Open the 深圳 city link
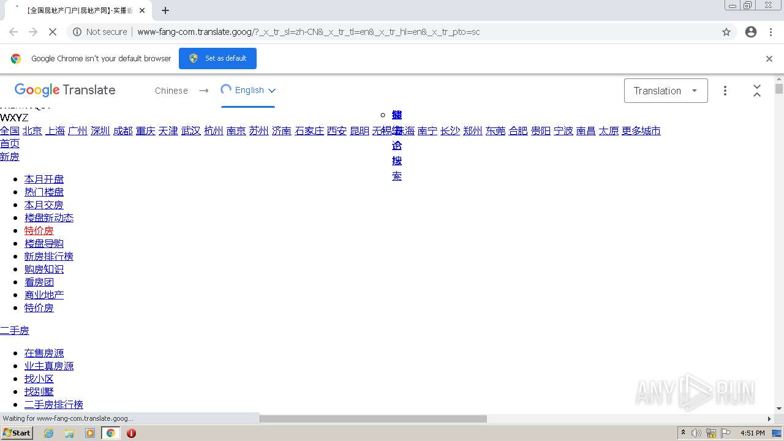 click(100, 130)
